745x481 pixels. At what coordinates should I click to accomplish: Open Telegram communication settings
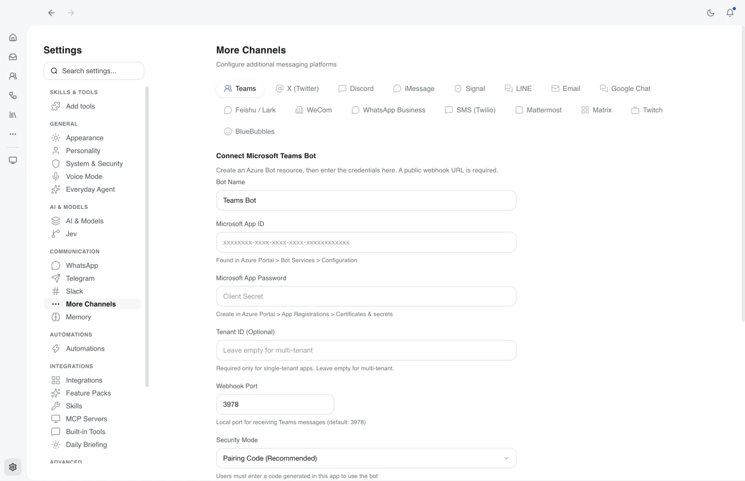(93, 278)
